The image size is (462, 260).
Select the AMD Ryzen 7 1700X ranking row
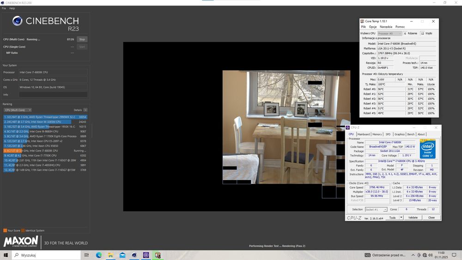(x=45, y=136)
